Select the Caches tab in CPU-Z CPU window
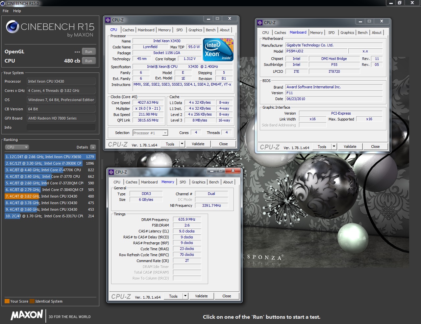Image resolution: width=421 pixels, height=324 pixels. 128,30
